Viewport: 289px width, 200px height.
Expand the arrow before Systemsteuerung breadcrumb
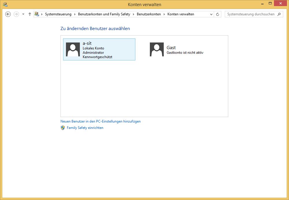[42, 14]
